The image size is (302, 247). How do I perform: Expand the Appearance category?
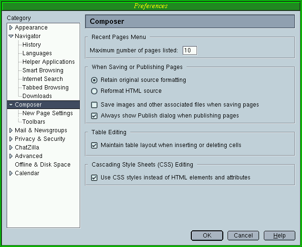tap(11, 28)
